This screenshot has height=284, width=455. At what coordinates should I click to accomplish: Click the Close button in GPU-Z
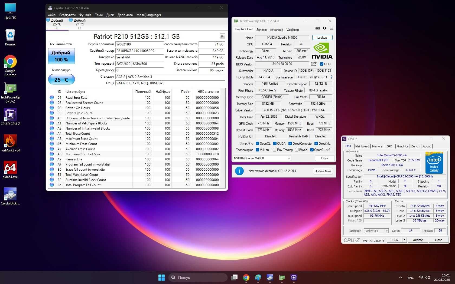tap(324, 158)
